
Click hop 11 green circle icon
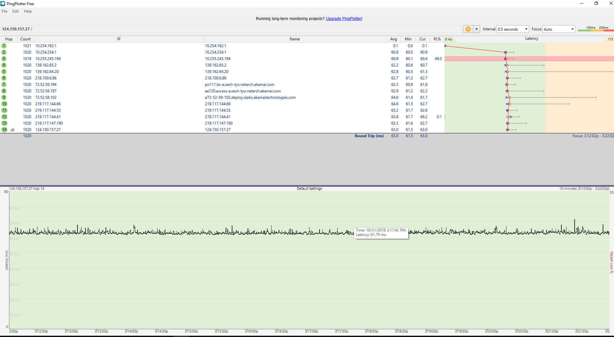tap(4, 110)
